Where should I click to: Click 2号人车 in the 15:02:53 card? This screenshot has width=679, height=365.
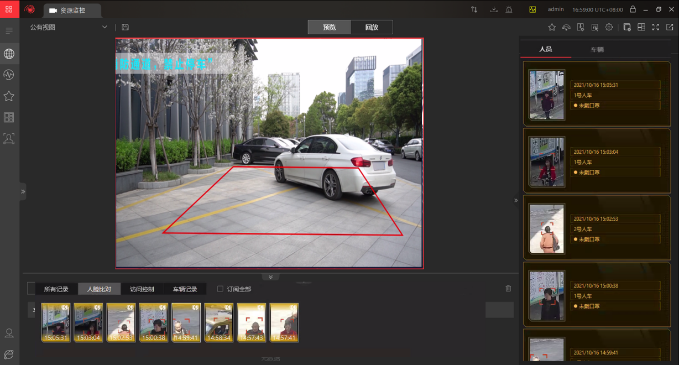(583, 229)
